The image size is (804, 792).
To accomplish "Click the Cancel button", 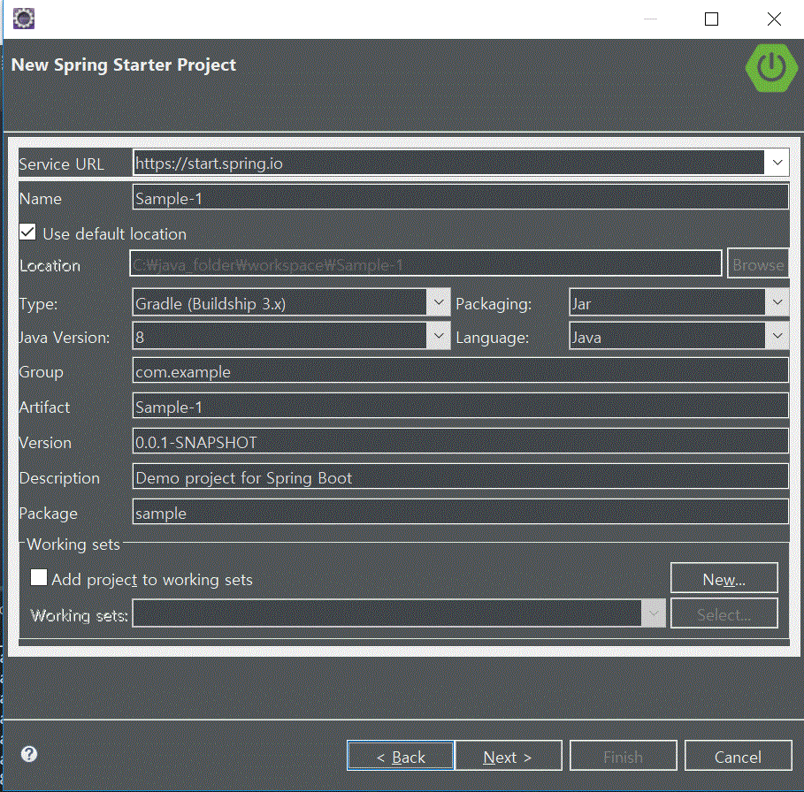I will coord(739,756).
